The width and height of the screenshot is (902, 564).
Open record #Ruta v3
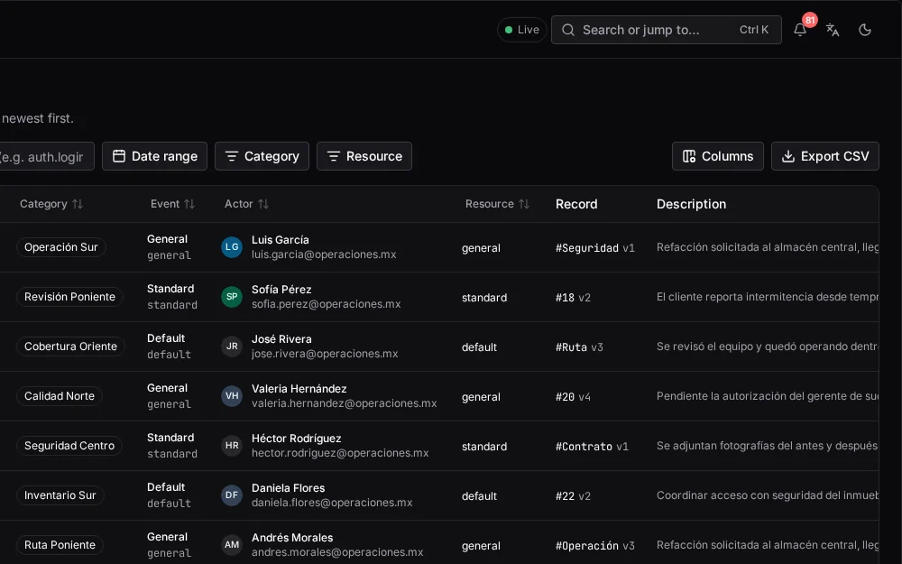click(x=579, y=347)
